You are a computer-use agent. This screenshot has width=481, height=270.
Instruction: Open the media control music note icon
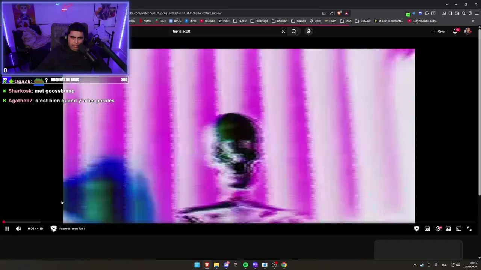click(444, 13)
